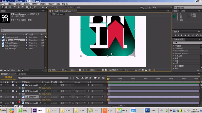Open the 编辑 menu
Screen dimensions: 202x113
point(11,4)
